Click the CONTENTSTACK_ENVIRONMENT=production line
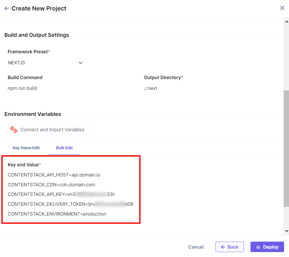This screenshot has height=257, width=289. [57, 214]
